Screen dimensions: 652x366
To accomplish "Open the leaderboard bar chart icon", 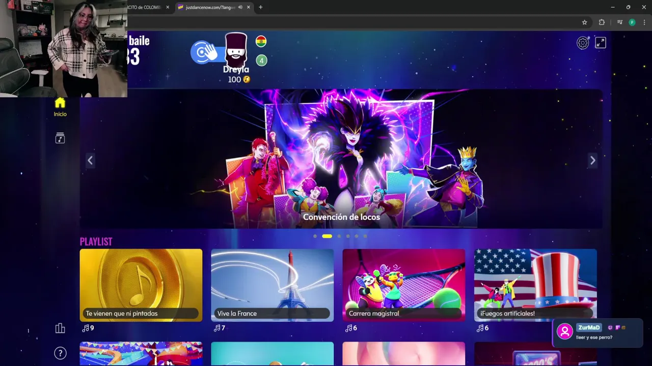I will (60, 328).
